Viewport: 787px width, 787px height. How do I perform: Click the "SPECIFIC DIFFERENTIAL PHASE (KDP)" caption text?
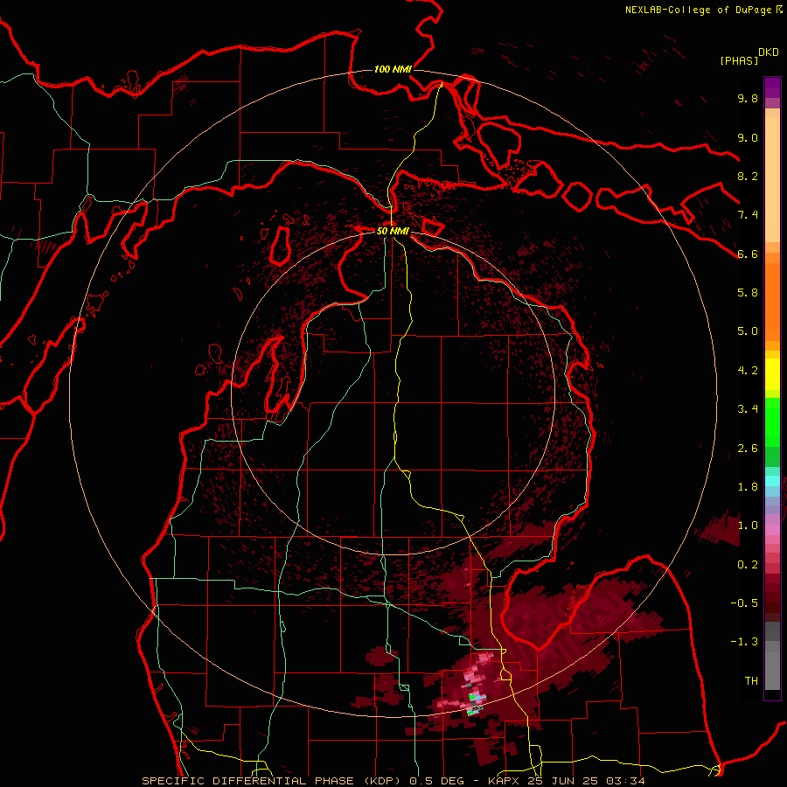[x=274, y=781]
